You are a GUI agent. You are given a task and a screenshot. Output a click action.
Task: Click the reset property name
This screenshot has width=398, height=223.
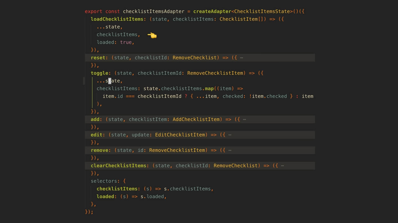[x=98, y=58]
